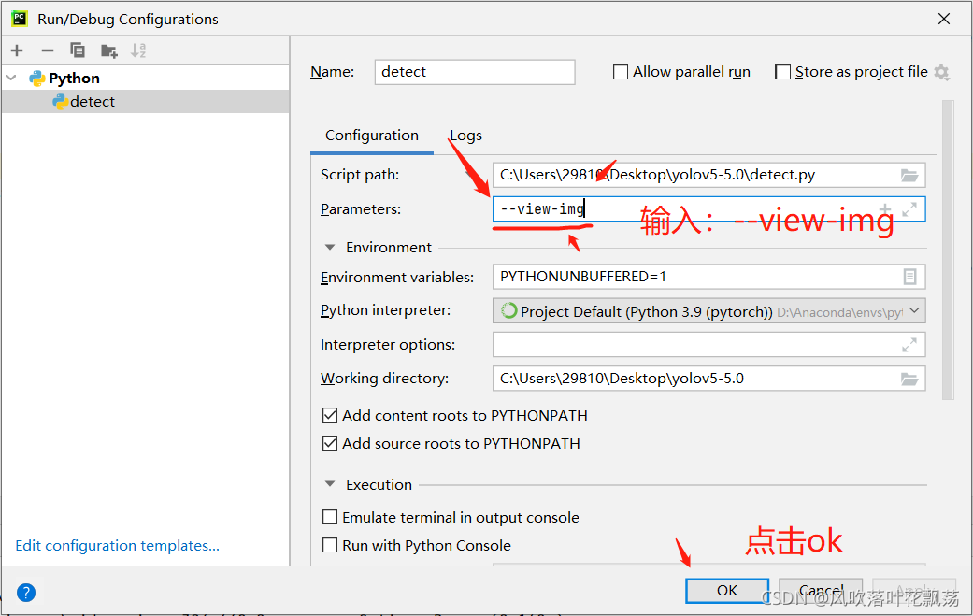This screenshot has width=973, height=616.
Task: Edit environment variables list icon
Action: click(x=909, y=277)
